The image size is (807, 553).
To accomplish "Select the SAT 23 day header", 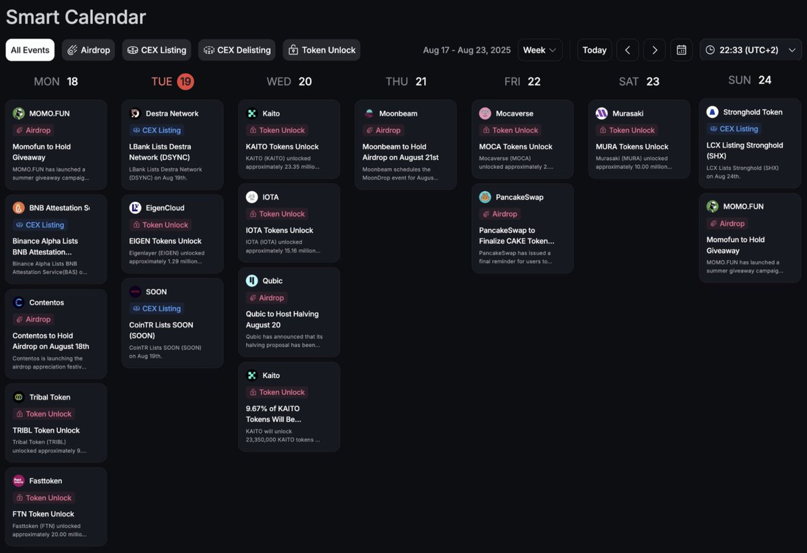I will (639, 81).
